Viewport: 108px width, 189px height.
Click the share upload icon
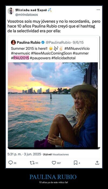click(x=97, y=163)
